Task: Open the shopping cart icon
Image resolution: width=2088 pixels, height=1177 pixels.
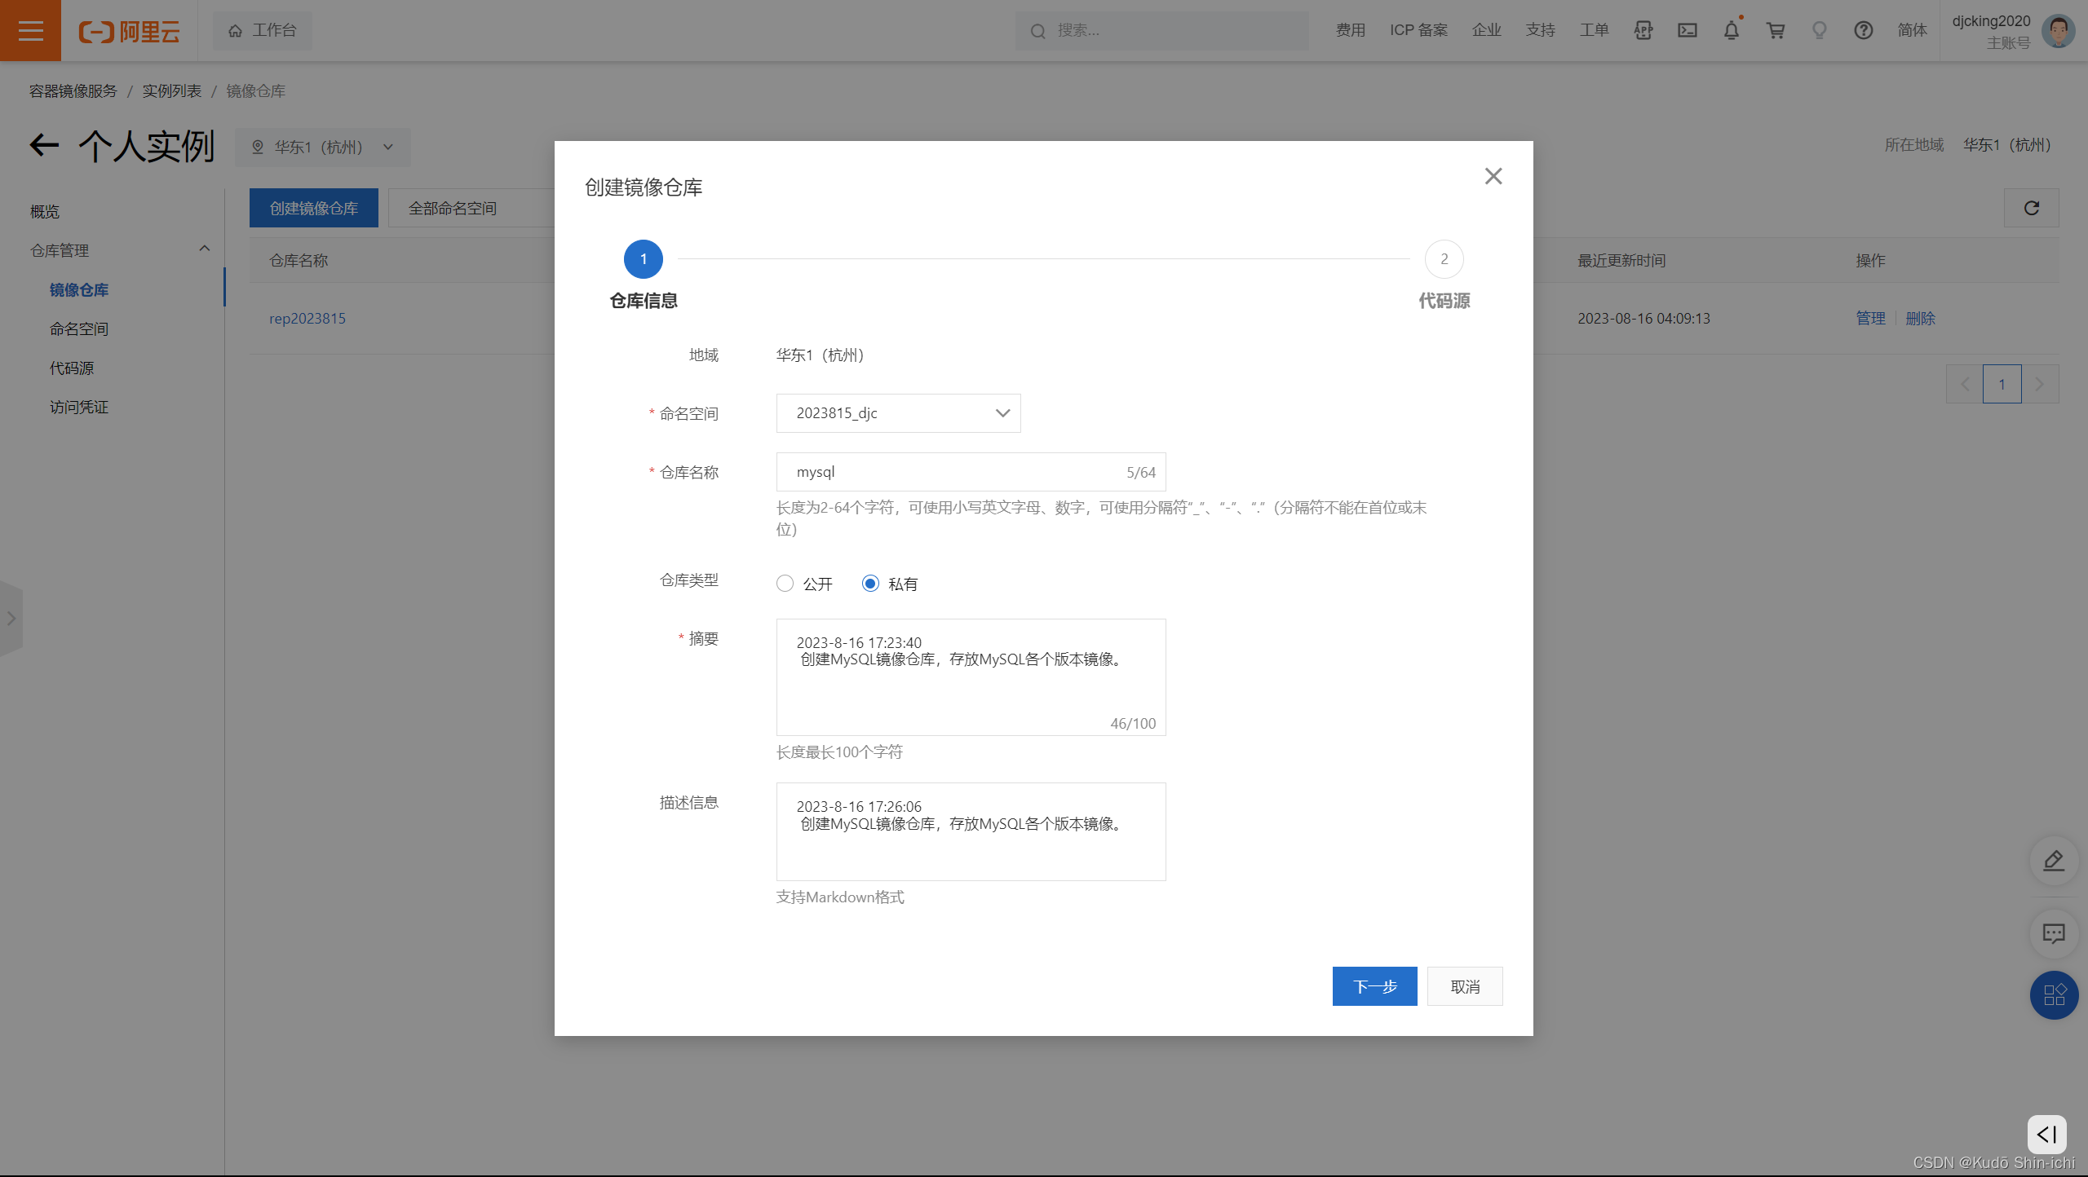Action: click(1775, 31)
